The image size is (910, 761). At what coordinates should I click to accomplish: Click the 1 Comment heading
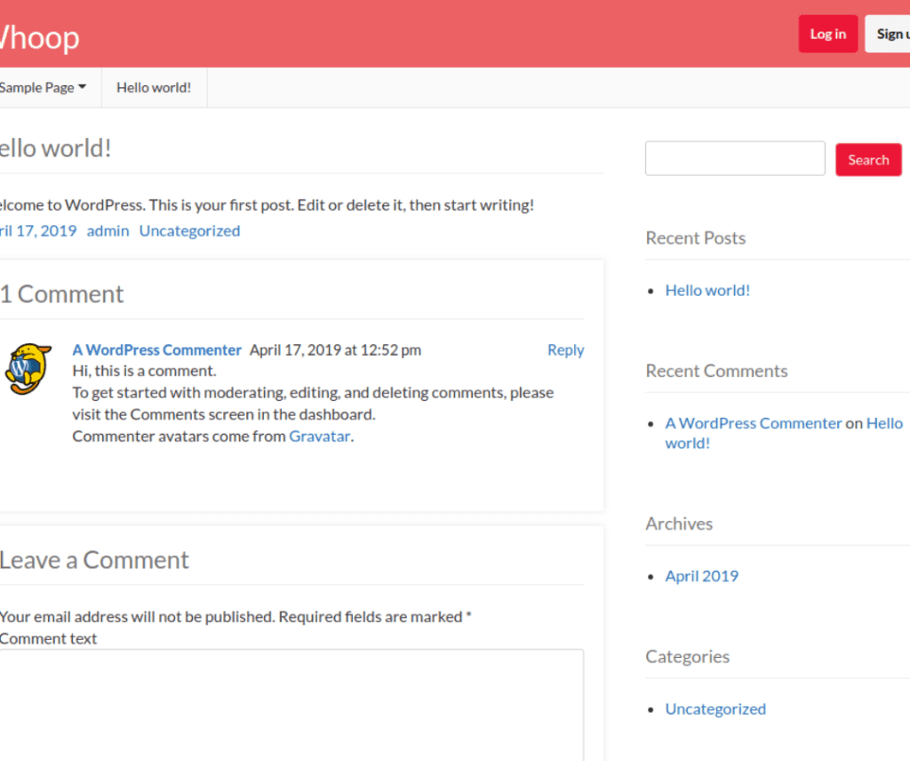[x=61, y=294]
